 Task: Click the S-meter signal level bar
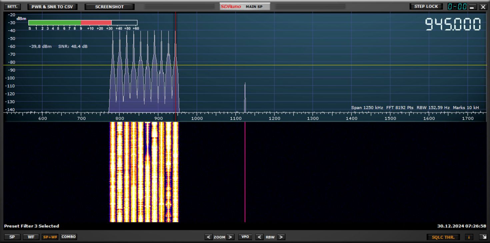tap(83, 23)
